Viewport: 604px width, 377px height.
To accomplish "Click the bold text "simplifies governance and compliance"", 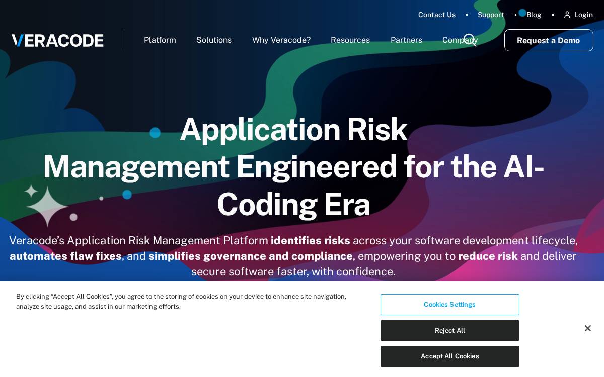I will click(251, 256).
